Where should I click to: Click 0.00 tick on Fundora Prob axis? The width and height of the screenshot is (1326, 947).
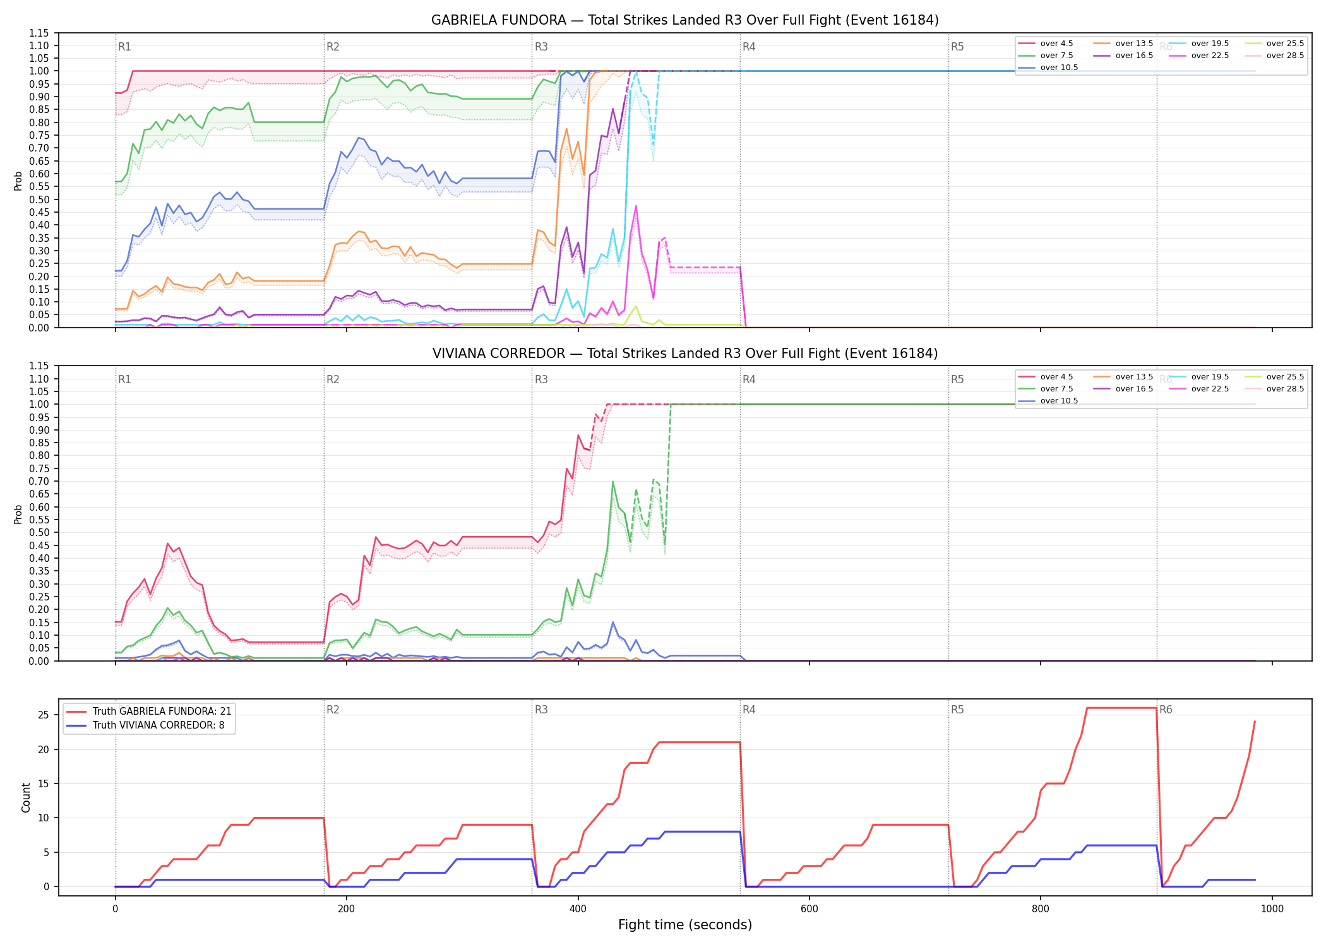[x=39, y=328]
